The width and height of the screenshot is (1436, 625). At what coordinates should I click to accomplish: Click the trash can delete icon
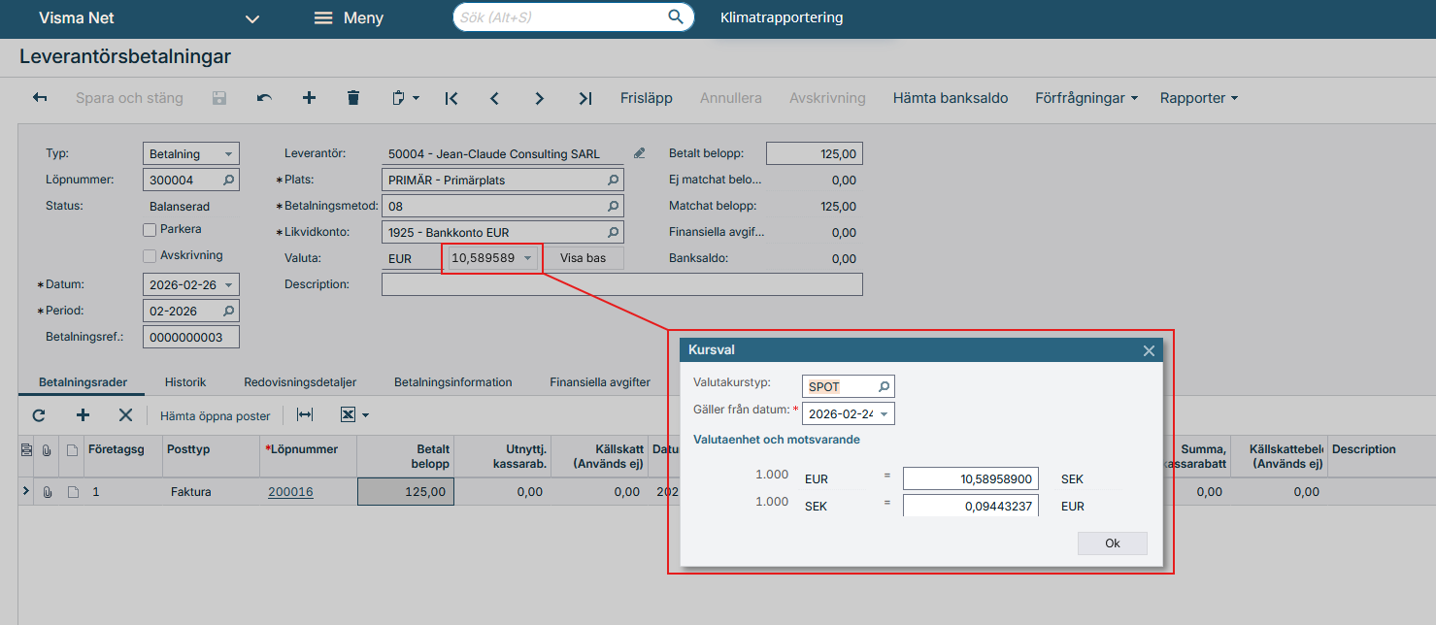tap(353, 98)
